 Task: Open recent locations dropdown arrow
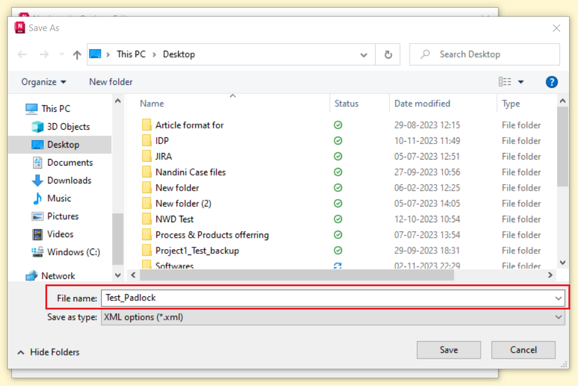click(62, 54)
